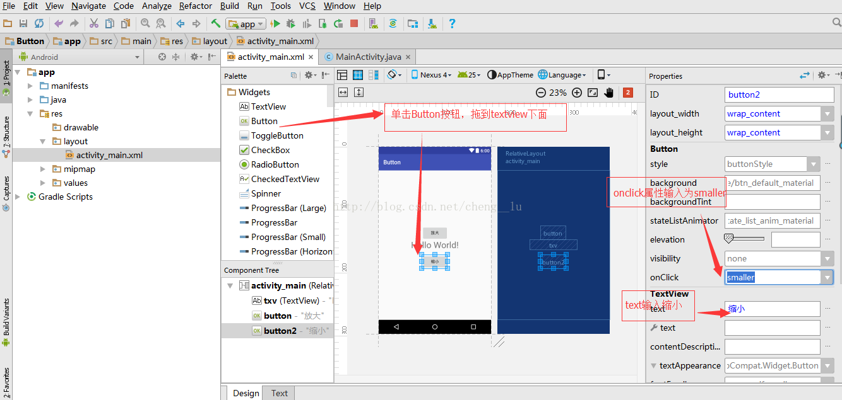Zoom in on the design surface
Viewport: 842px width, 400px height.
pos(577,93)
